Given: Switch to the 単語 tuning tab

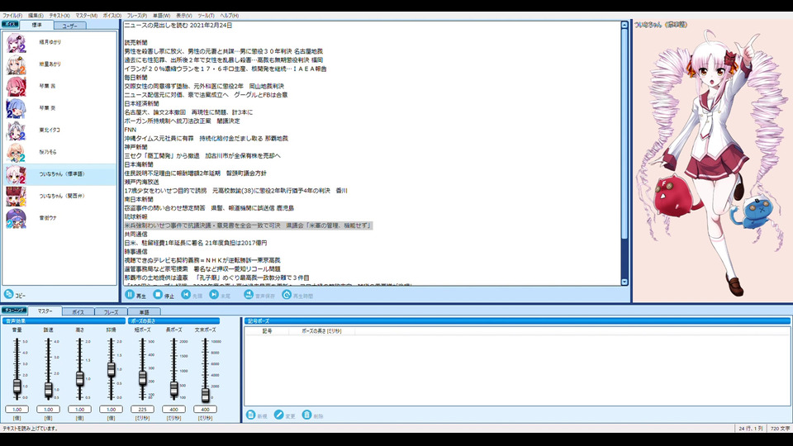Looking at the screenshot, I should (x=144, y=312).
